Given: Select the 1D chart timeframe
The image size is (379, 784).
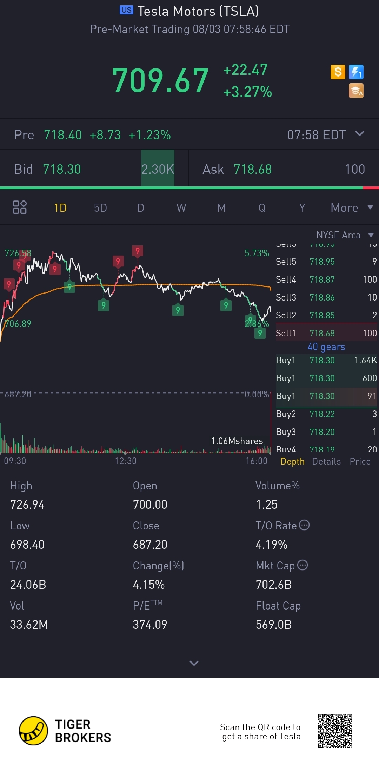Looking at the screenshot, I should (60, 208).
